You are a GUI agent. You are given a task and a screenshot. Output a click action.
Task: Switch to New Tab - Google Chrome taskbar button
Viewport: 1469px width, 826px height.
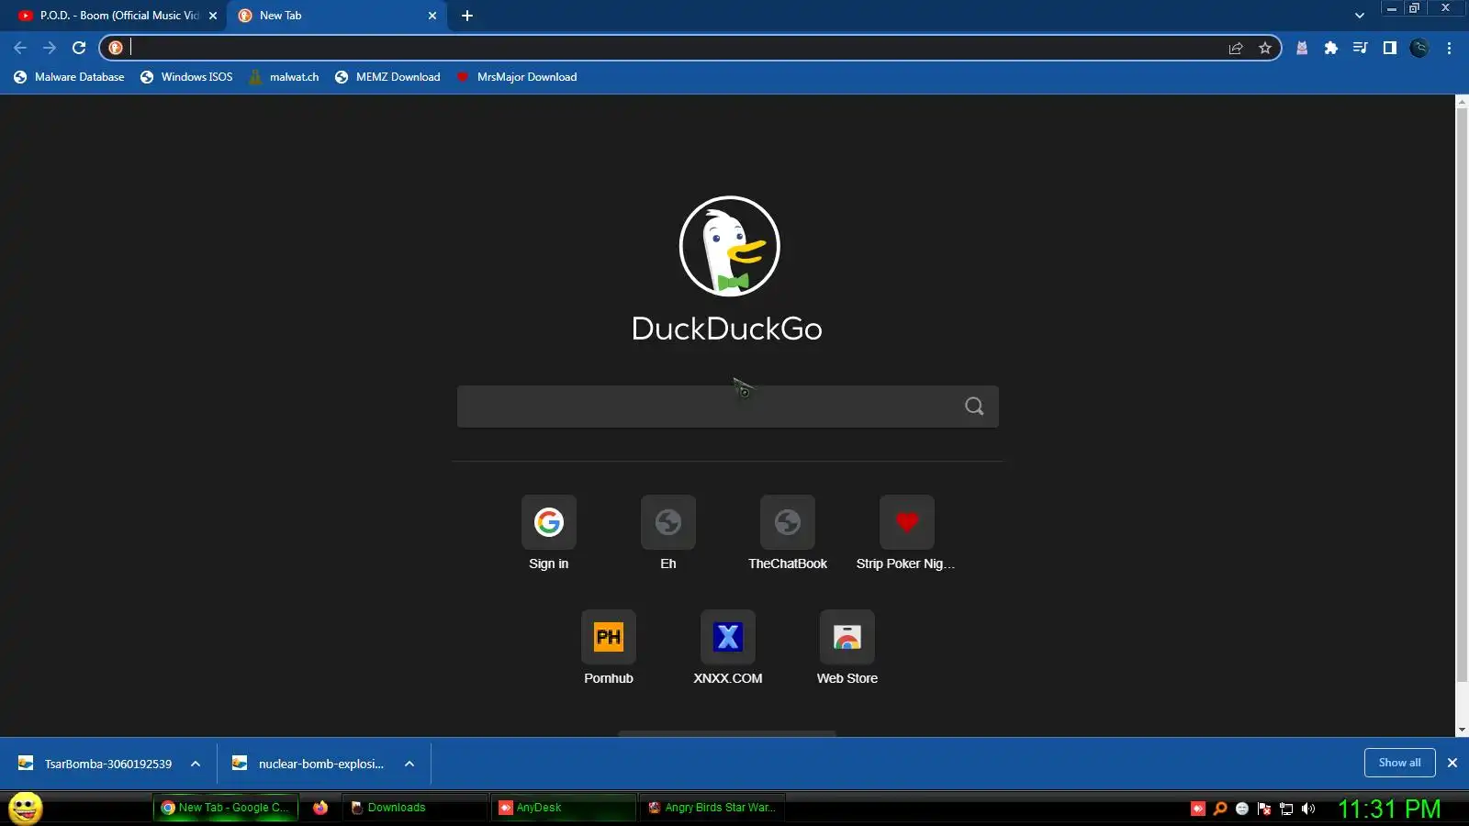(226, 808)
